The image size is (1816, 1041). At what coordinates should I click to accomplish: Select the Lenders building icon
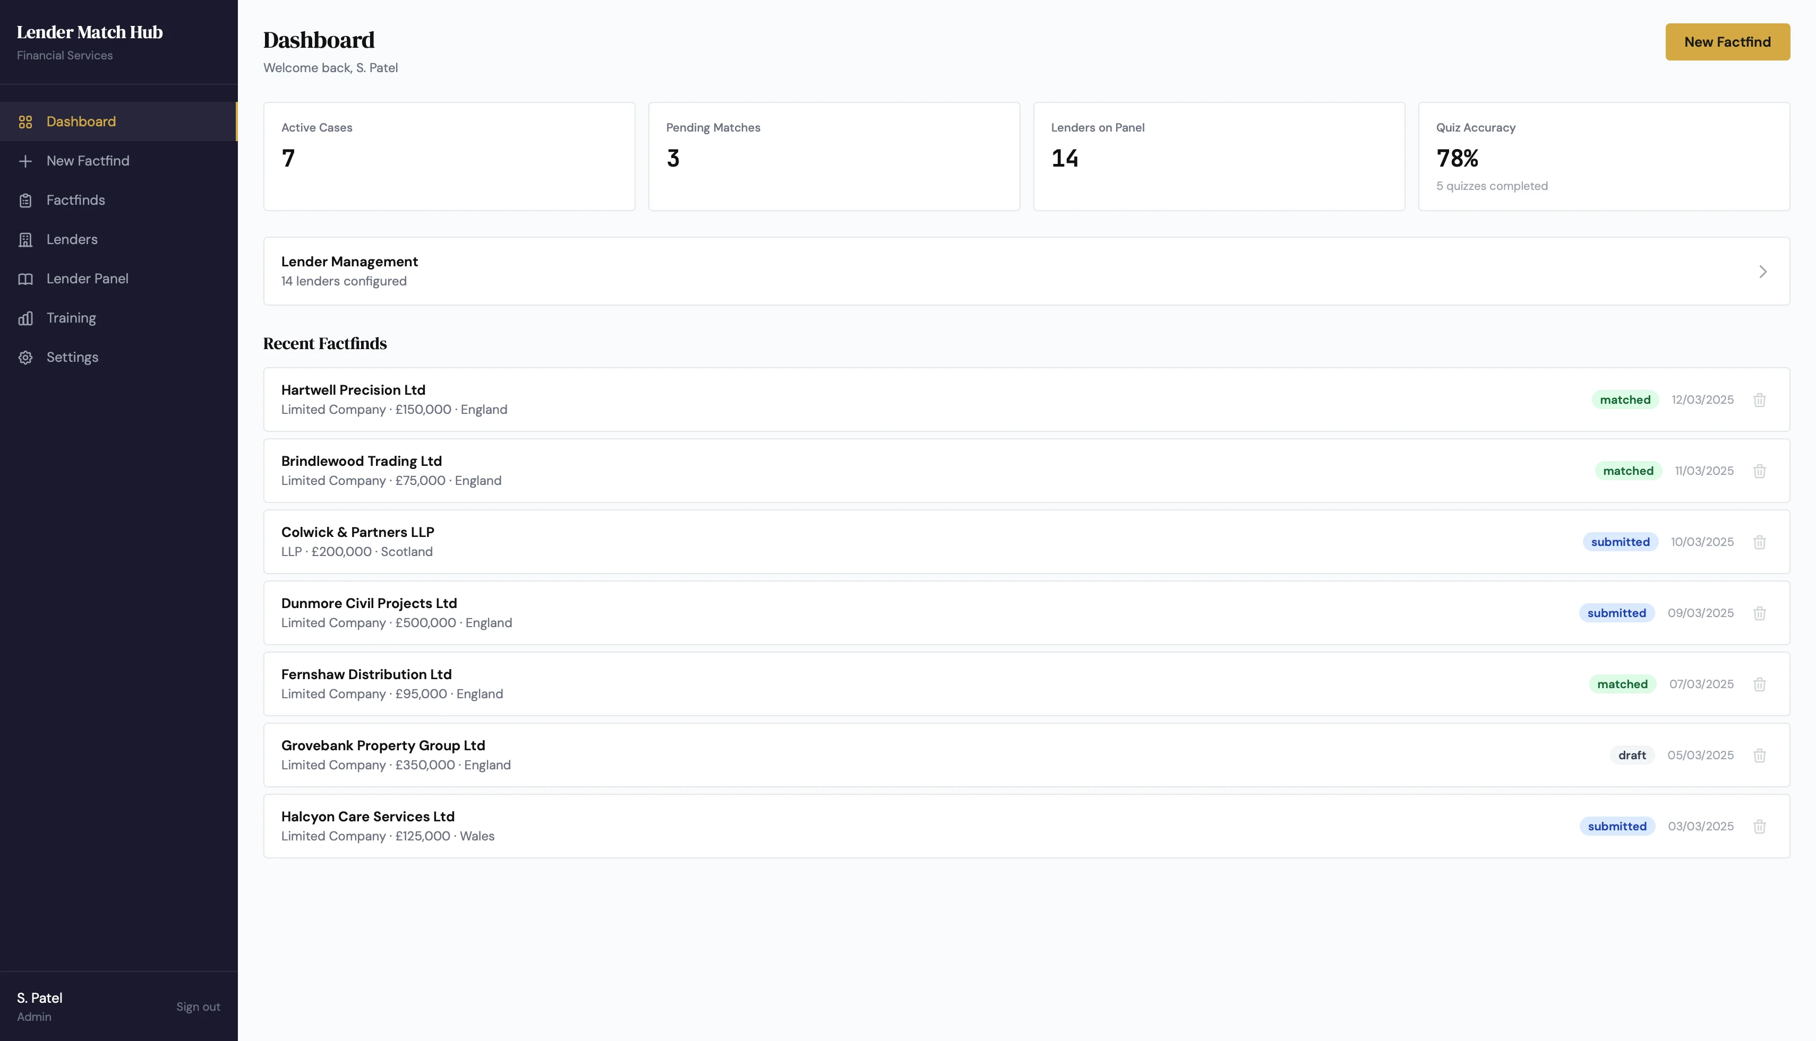pos(26,239)
